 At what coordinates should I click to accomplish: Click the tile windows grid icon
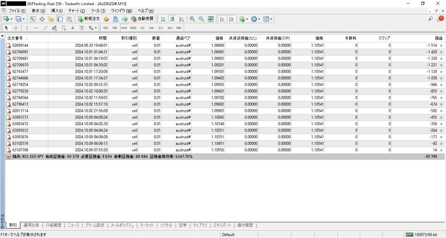coord(211,19)
